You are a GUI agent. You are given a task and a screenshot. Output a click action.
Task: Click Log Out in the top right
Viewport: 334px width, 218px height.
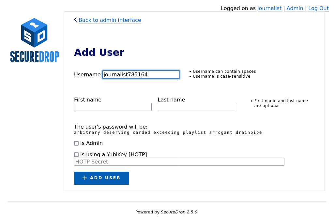pos(318,8)
